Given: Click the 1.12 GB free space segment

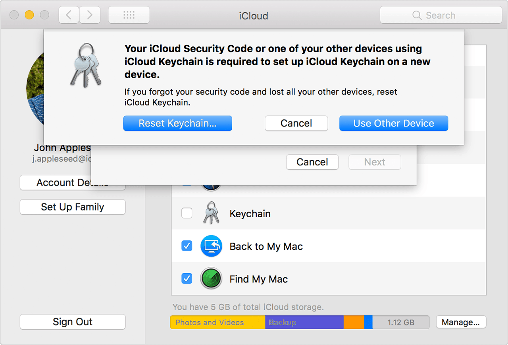Looking at the screenshot, I should (x=401, y=322).
